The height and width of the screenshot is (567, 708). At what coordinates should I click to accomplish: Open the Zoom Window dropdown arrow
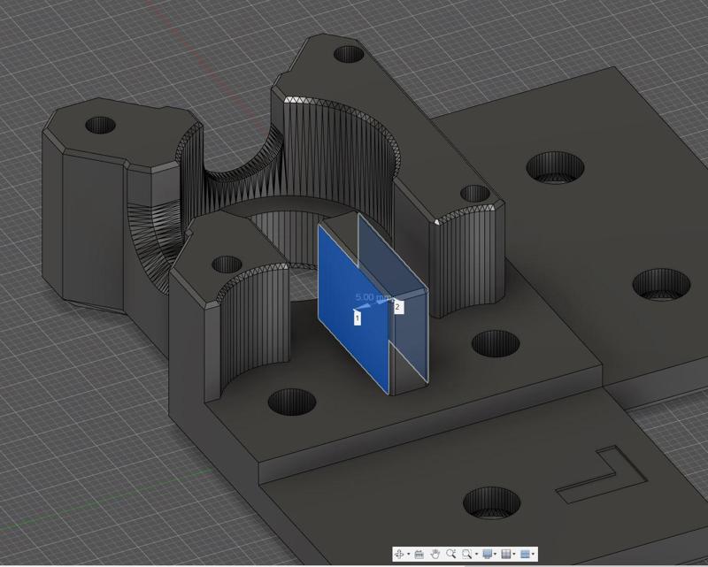point(476,554)
